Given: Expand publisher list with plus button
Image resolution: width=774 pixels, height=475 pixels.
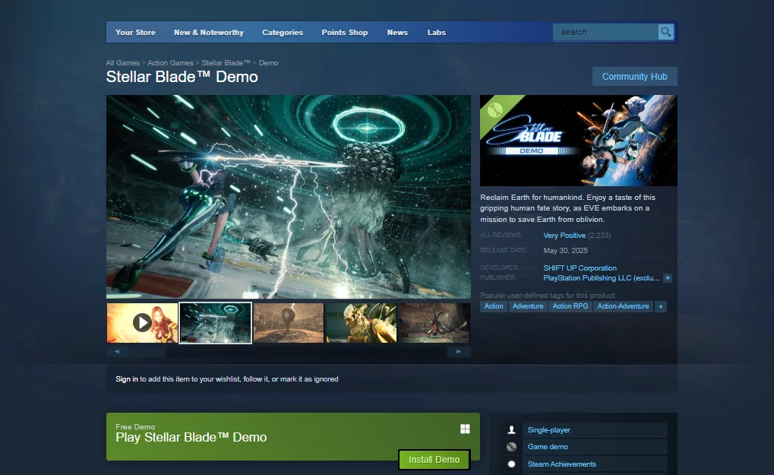Looking at the screenshot, I should coord(667,278).
